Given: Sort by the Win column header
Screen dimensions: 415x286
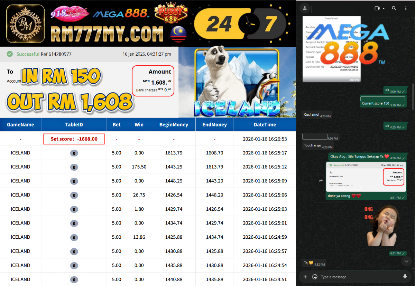Looking at the screenshot, I should [139, 125].
